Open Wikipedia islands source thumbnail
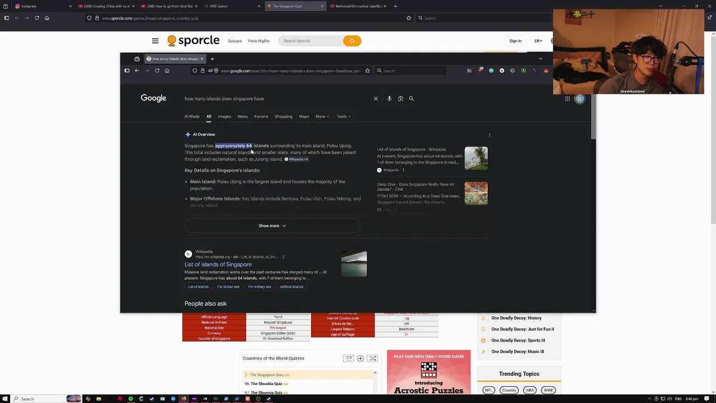This screenshot has width=716, height=403. pos(476,158)
